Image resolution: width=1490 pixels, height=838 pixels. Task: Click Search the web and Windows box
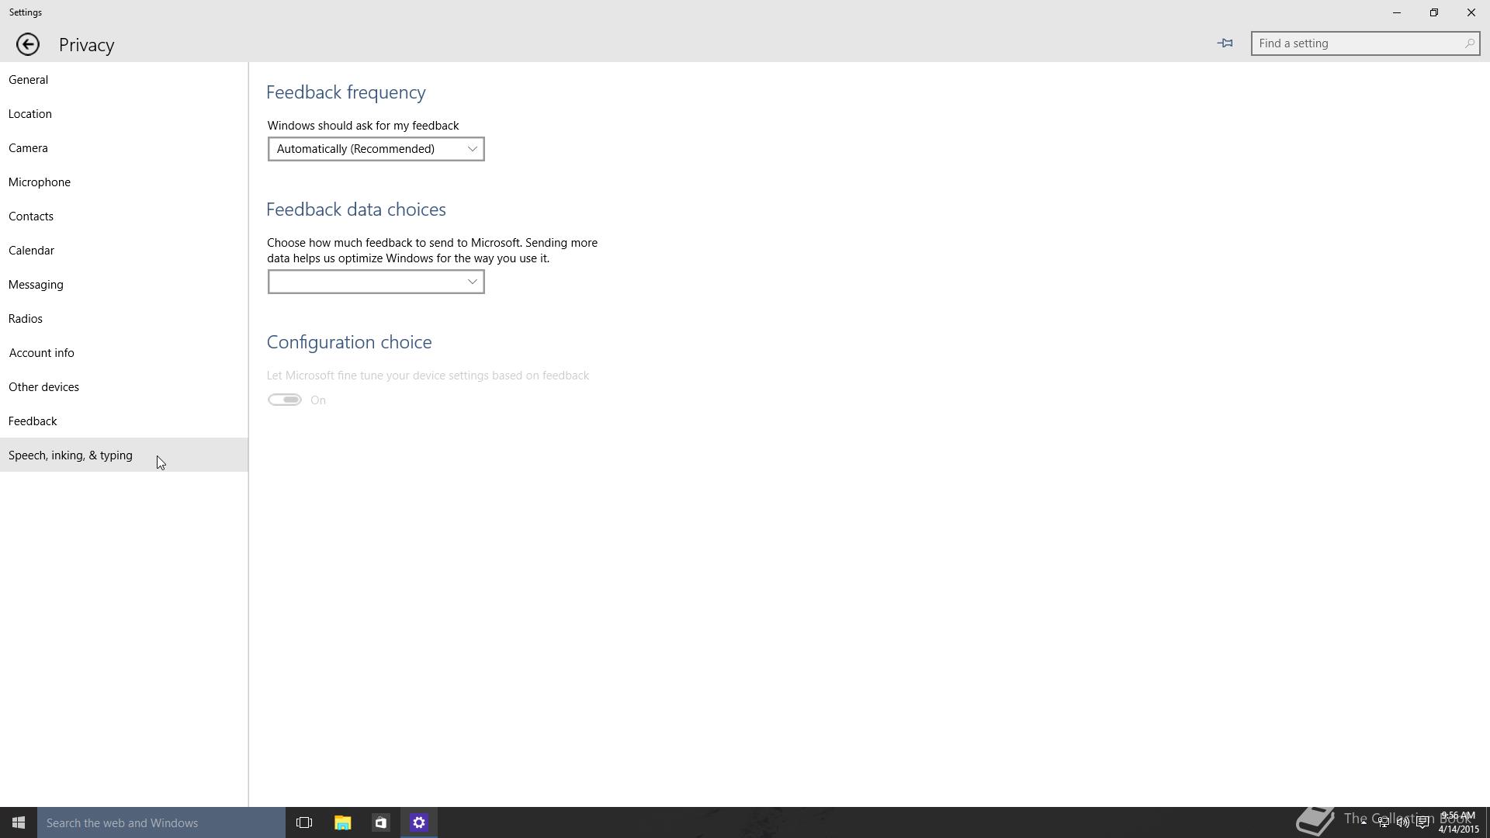click(x=161, y=822)
